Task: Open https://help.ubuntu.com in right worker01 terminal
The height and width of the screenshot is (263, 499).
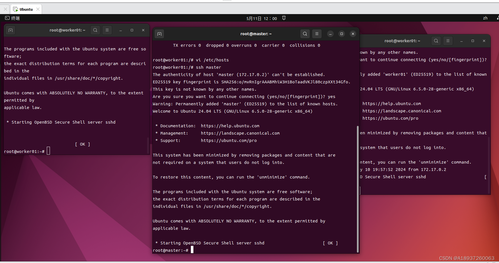Action: pos(392,104)
